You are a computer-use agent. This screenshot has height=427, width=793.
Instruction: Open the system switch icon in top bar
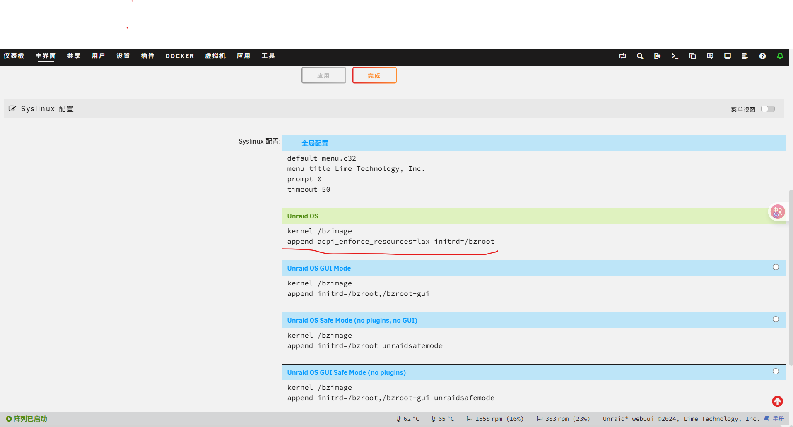(x=622, y=56)
